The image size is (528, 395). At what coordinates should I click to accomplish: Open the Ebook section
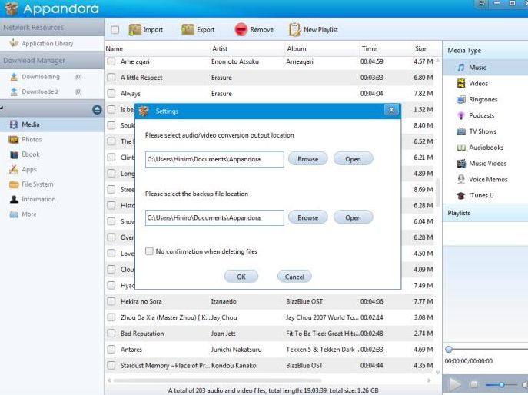click(30, 154)
